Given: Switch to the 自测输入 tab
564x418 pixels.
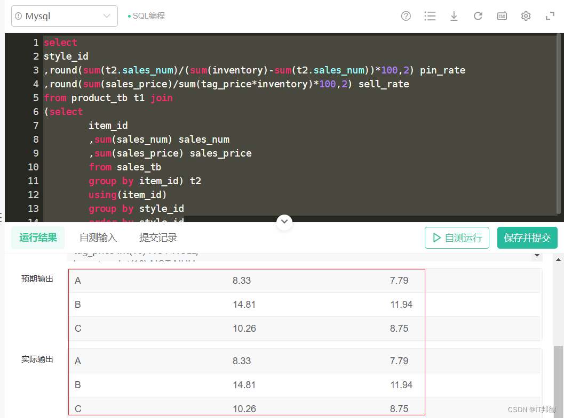Looking at the screenshot, I should pyautogui.click(x=98, y=237).
